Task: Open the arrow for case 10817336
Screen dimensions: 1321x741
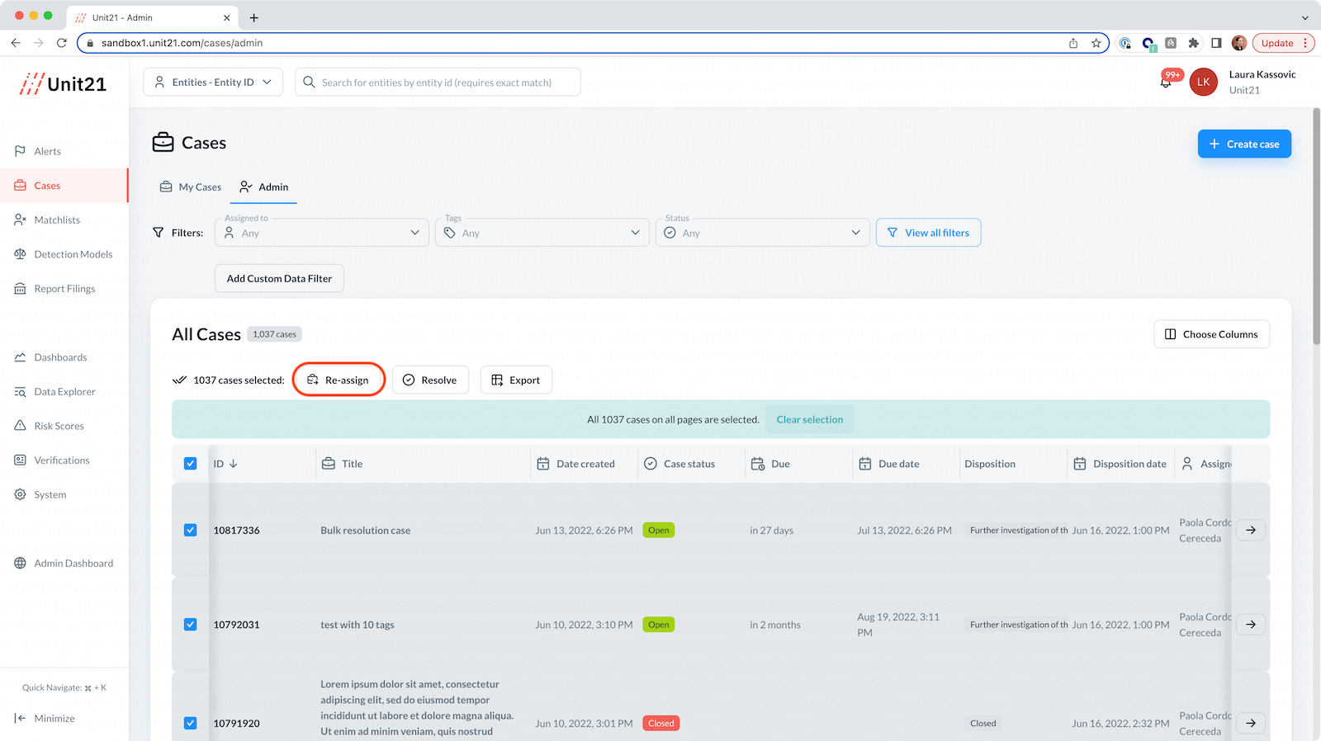Action: pyautogui.click(x=1251, y=530)
